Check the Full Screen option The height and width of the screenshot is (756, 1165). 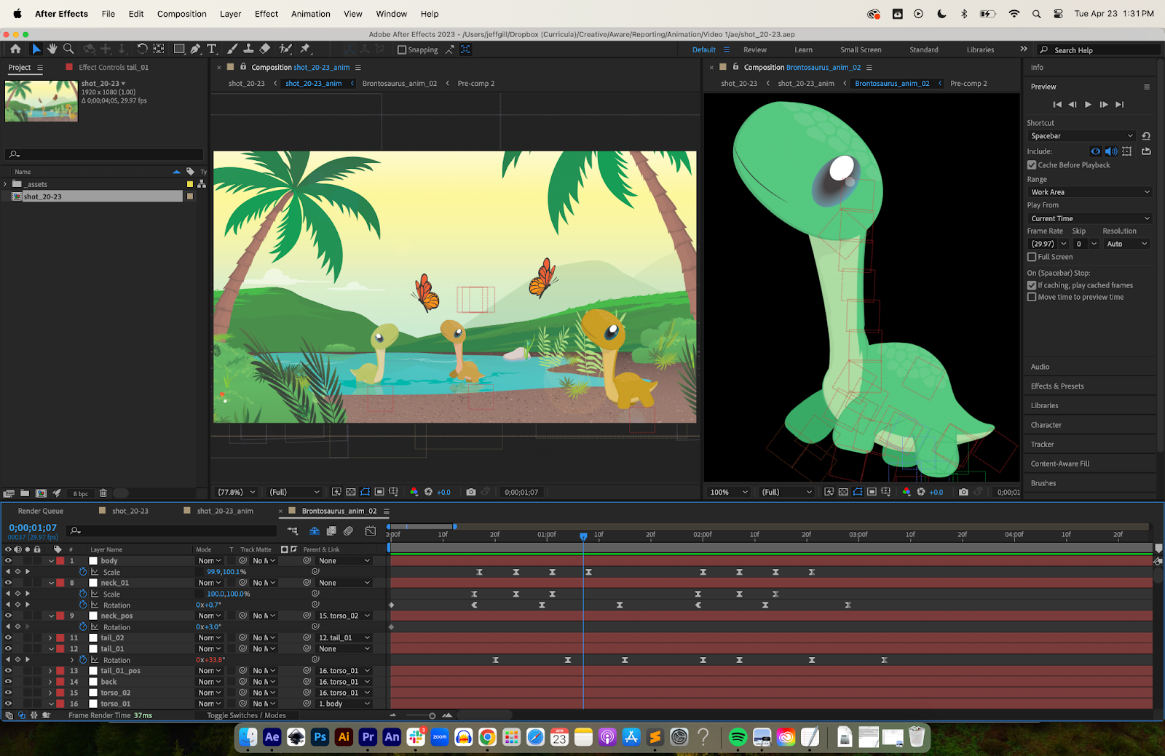click(1032, 257)
